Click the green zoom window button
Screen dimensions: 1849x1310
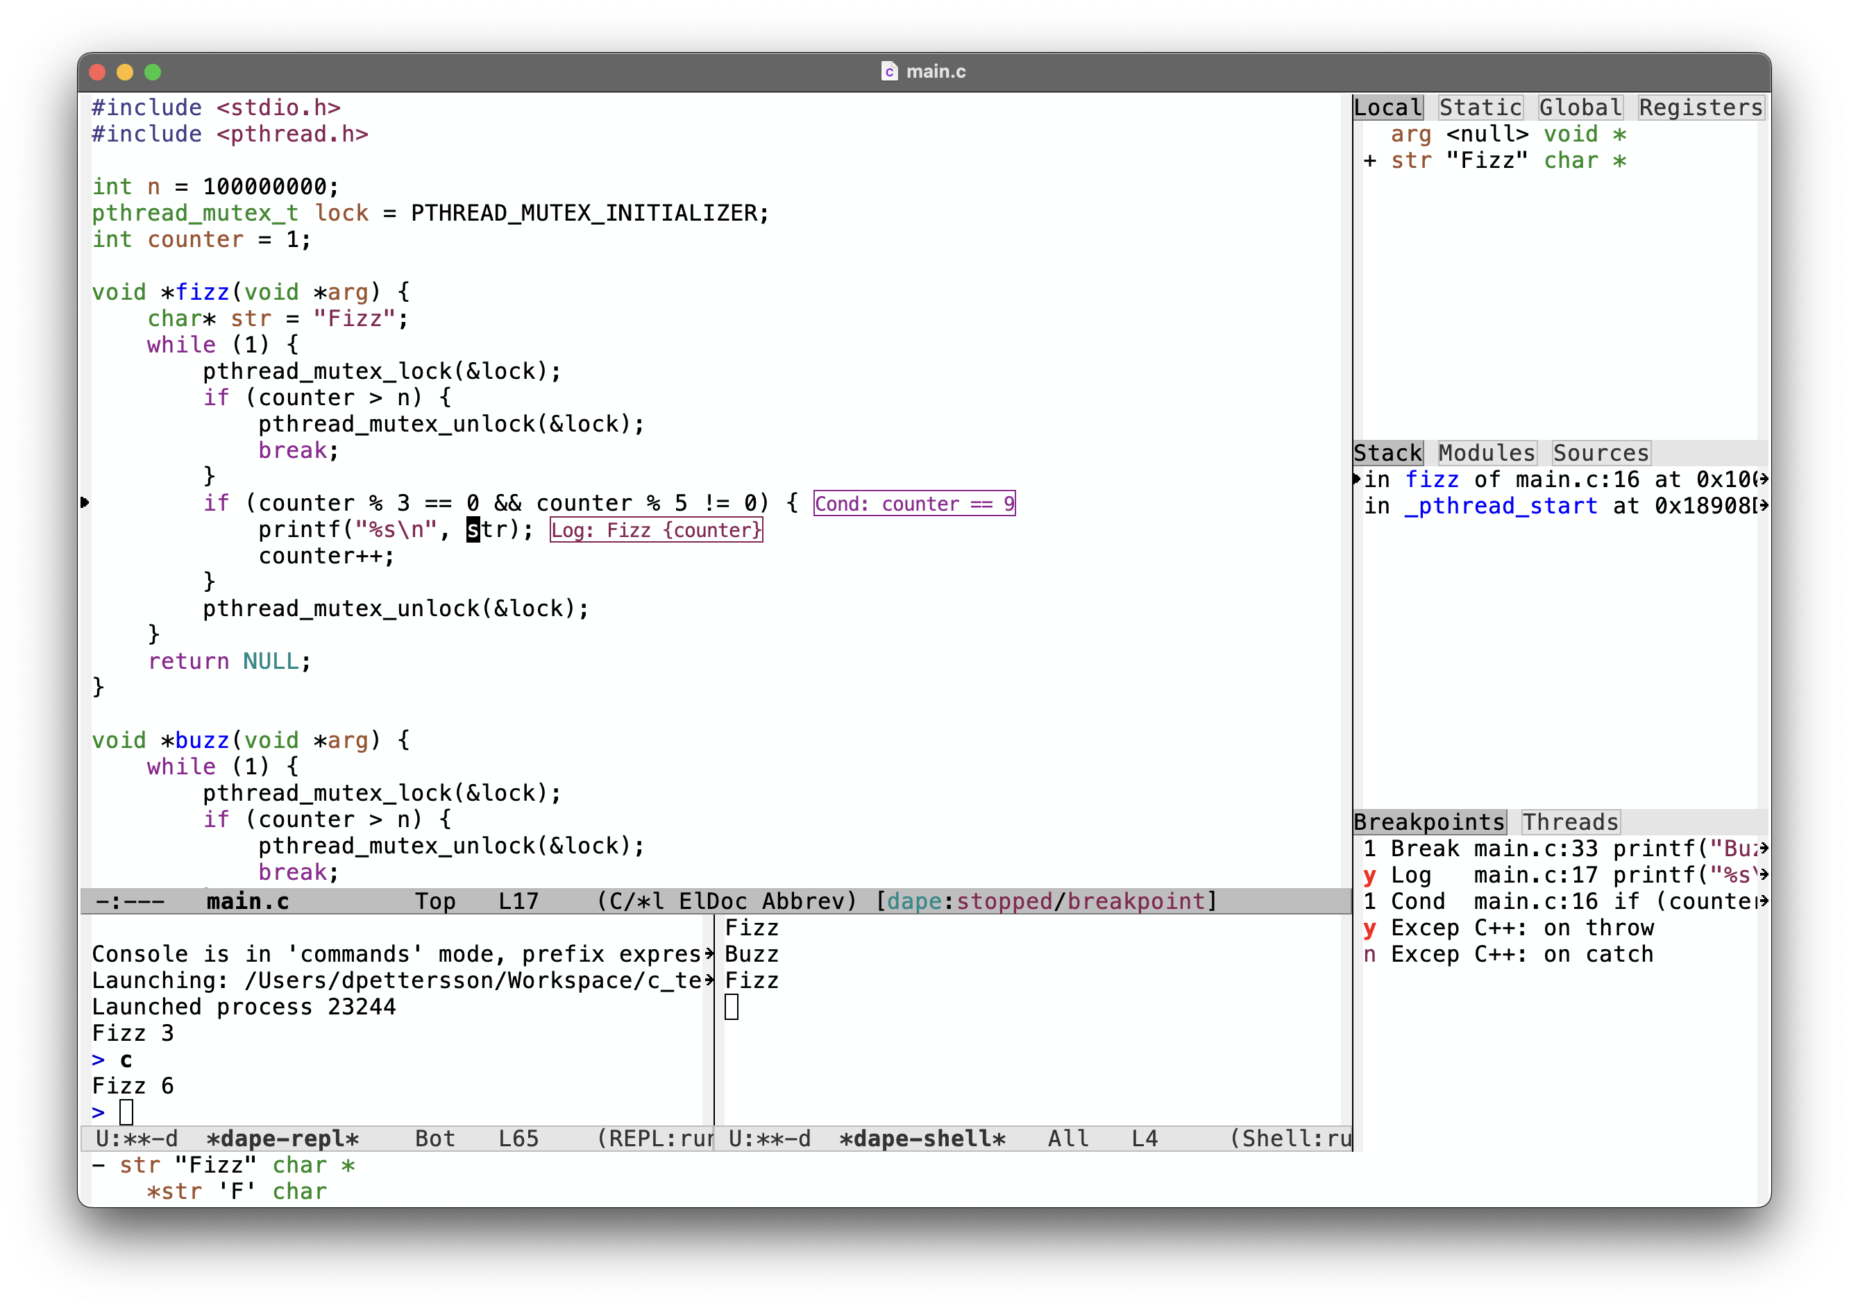(x=153, y=71)
